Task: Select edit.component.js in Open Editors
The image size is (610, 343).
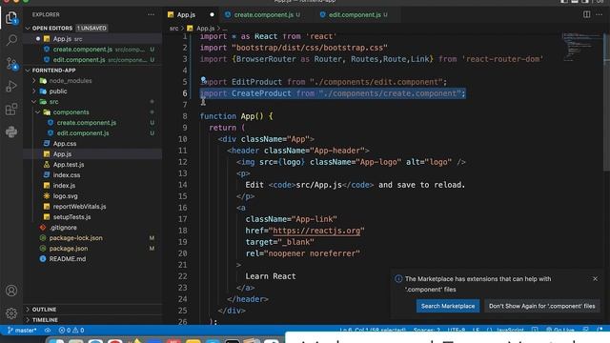Action: point(92,60)
